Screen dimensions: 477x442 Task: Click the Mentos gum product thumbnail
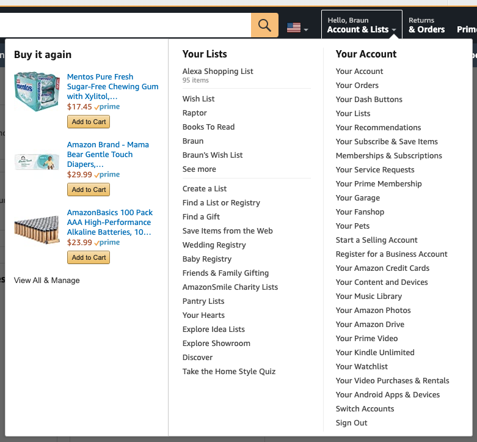pyautogui.click(x=37, y=92)
